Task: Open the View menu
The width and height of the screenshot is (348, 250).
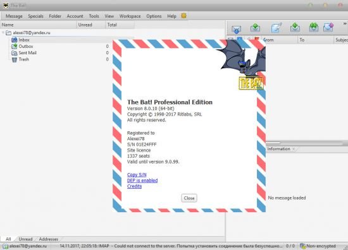Action: click(x=109, y=16)
